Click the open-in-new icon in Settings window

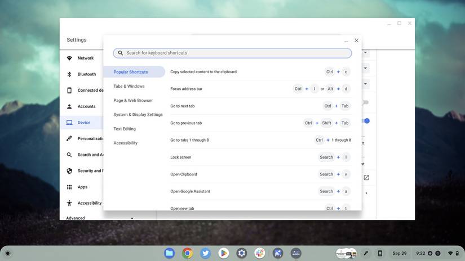coord(366,178)
